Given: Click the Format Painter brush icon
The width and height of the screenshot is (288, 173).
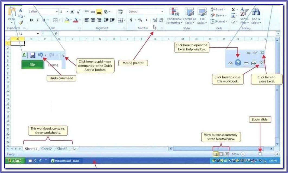Looking at the screenshot, I should point(21,23).
